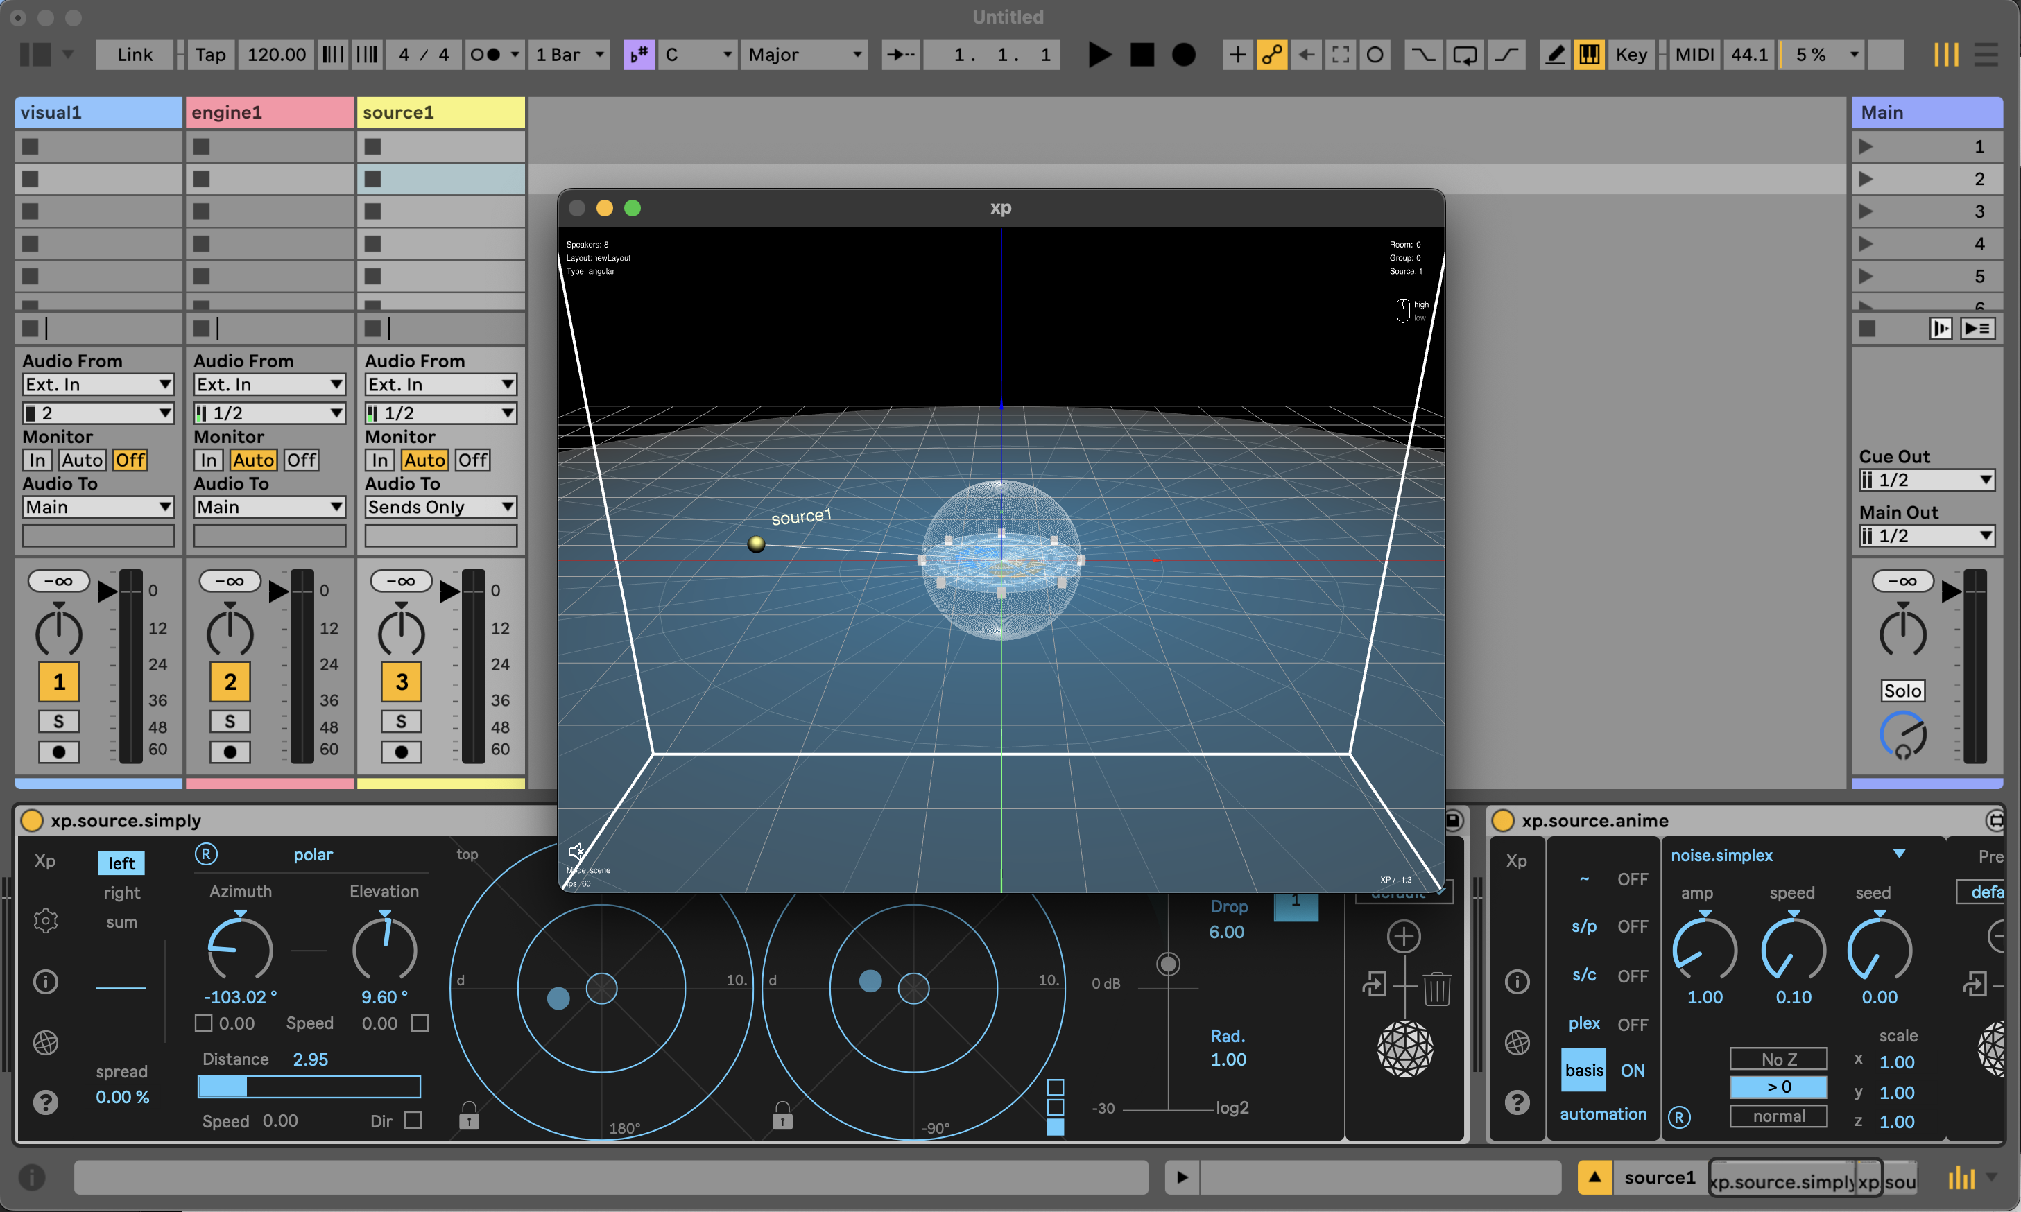Select the source1 track header
2021x1212 pixels.
point(441,113)
